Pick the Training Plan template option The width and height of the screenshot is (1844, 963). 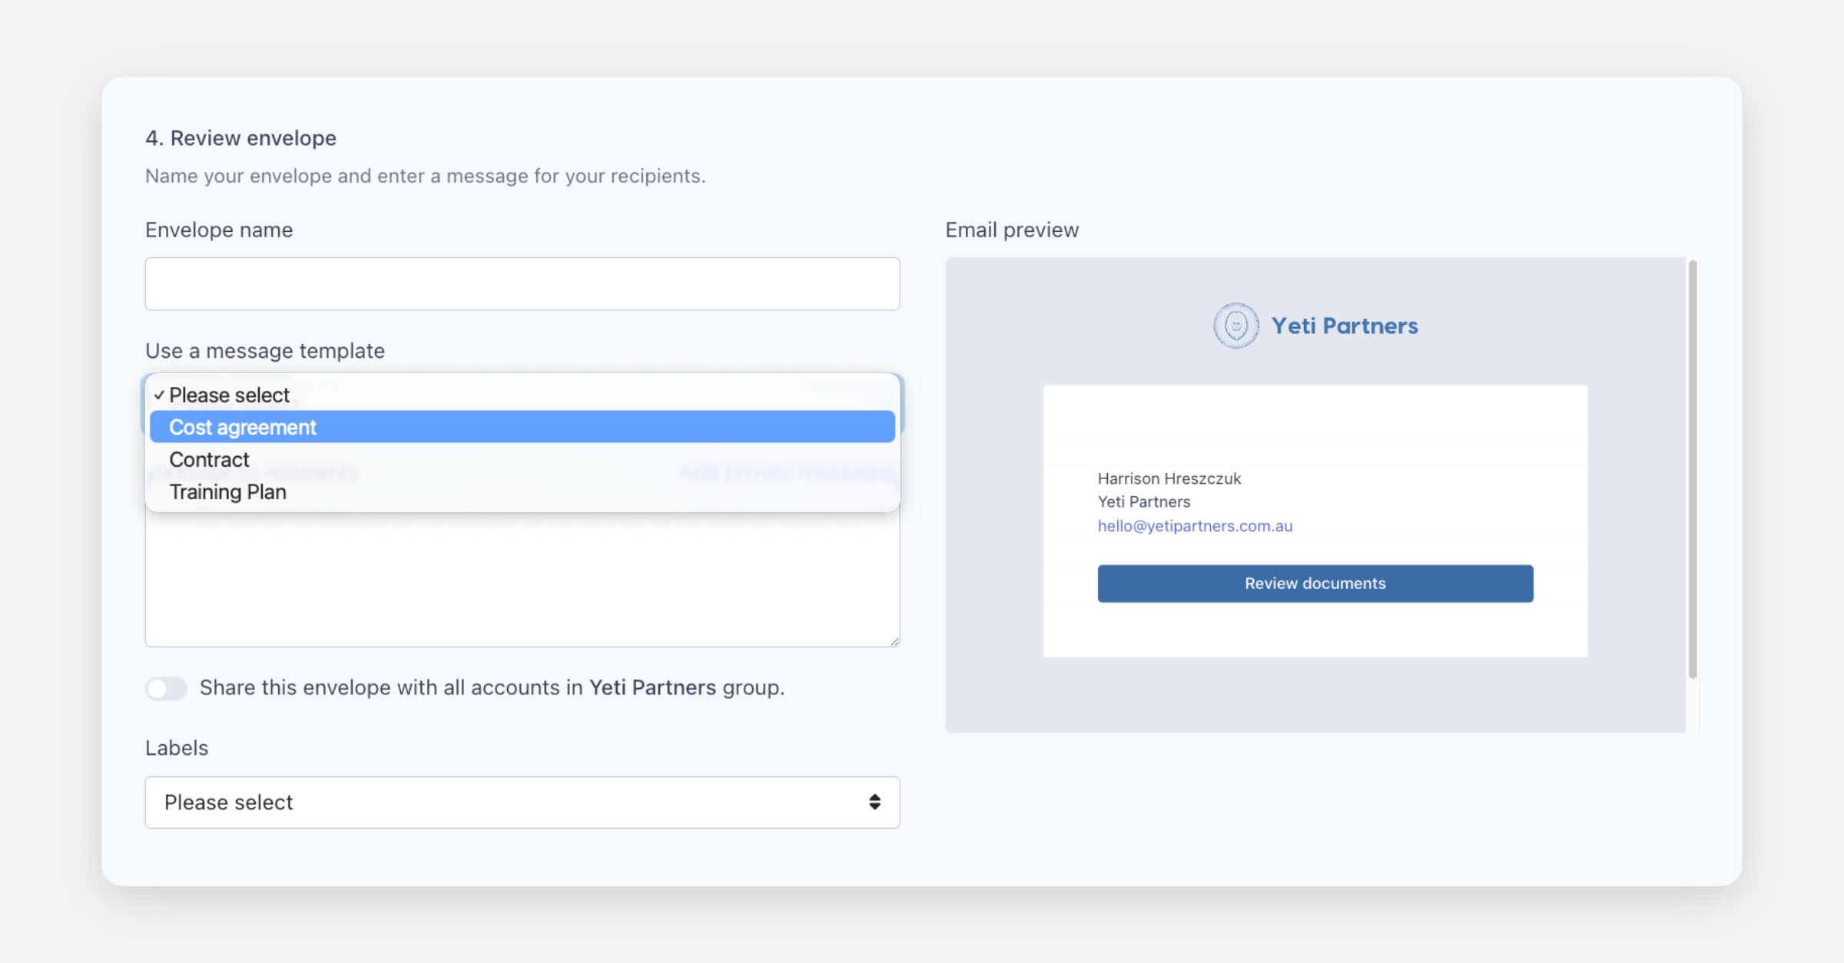point(227,491)
